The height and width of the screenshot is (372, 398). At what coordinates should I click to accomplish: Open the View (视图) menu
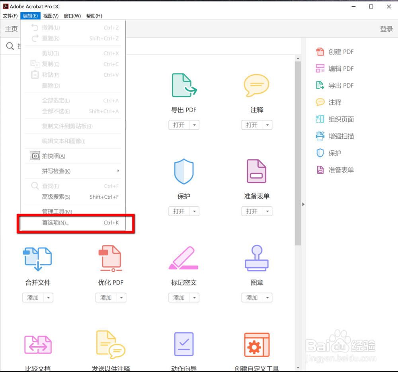click(51, 16)
